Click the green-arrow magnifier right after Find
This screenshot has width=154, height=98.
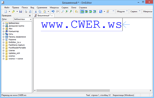coord(67,12)
